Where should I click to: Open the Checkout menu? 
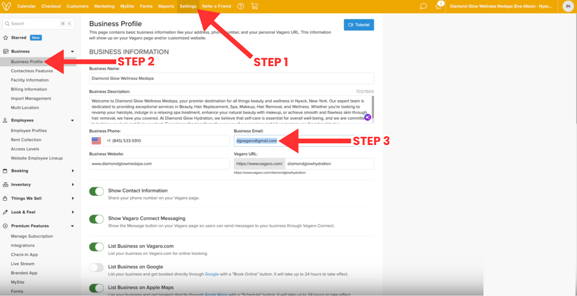[51, 6]
